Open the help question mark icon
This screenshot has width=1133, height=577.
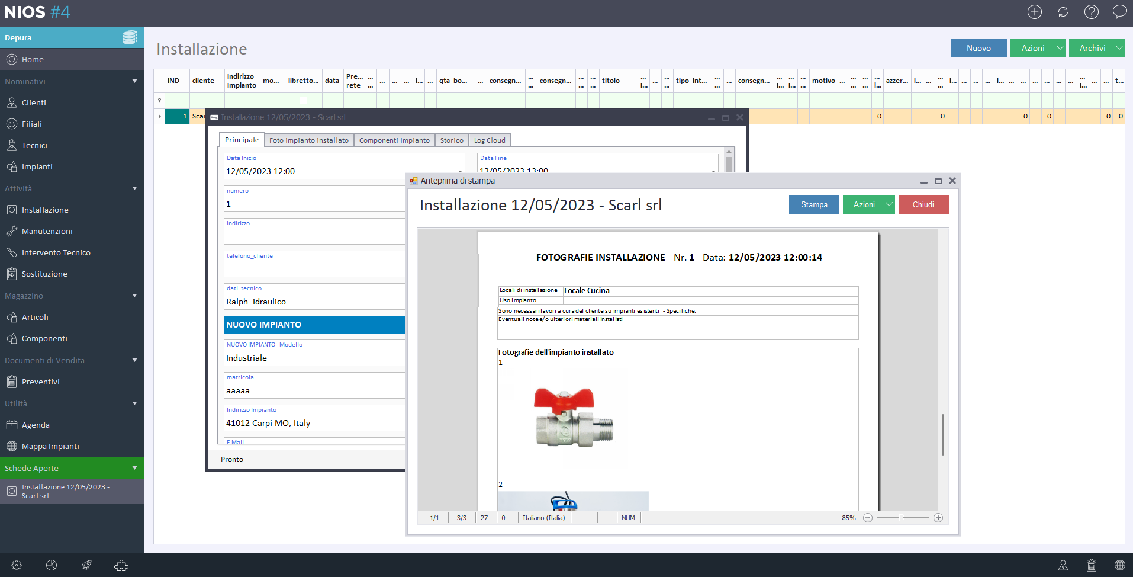pyautogui.click(x=1091, y=12)
